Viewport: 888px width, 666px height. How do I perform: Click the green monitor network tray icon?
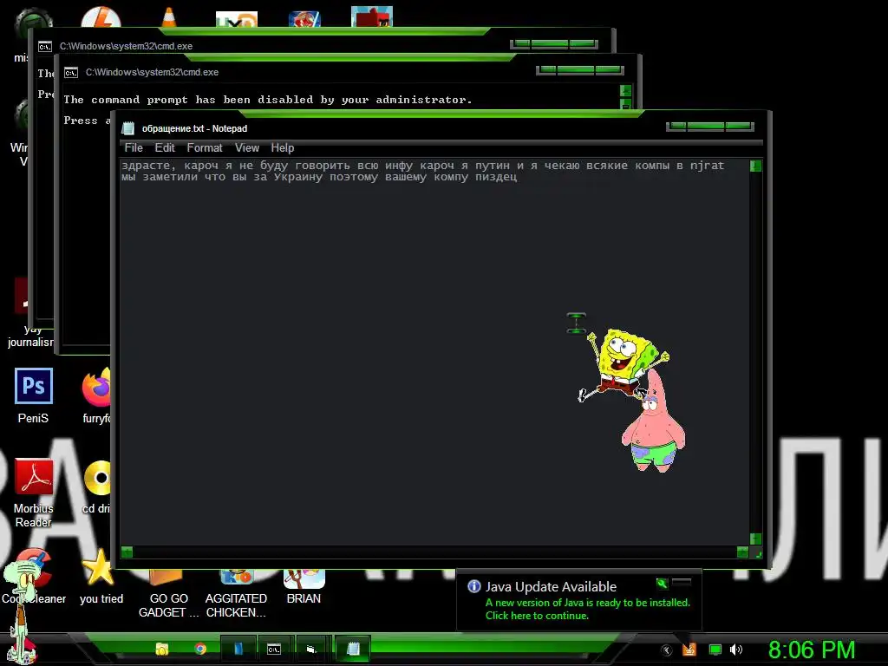715,650
